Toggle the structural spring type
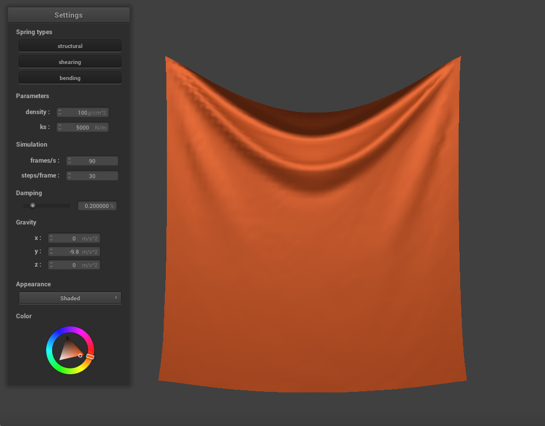 (70, 46)
